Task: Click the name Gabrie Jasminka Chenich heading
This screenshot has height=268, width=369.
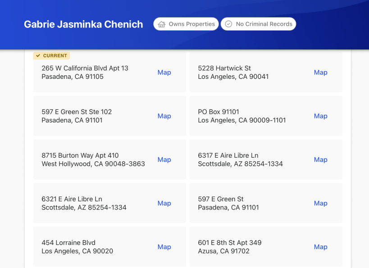Action: (83, 24)
